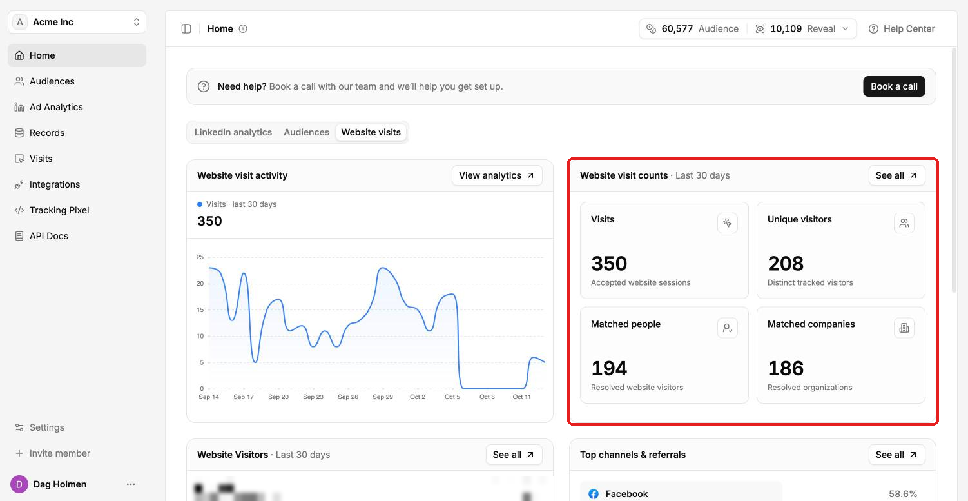Open Audiences in sidebar
968x501 pixels.
[77, 81]
